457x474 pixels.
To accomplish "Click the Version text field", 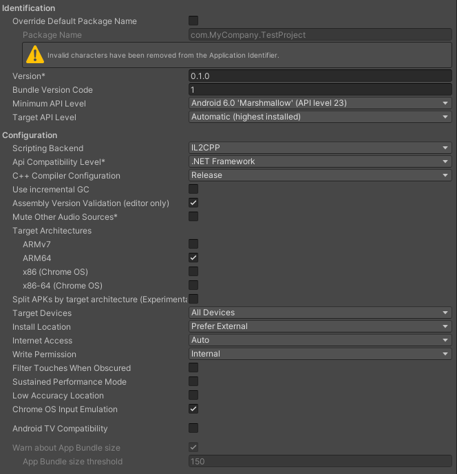I will 320,76.
